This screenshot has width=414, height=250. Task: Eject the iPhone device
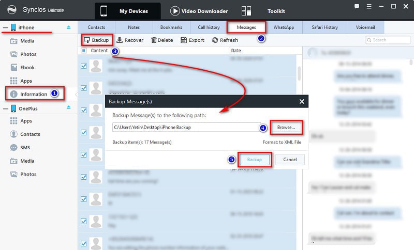[69, 27]
